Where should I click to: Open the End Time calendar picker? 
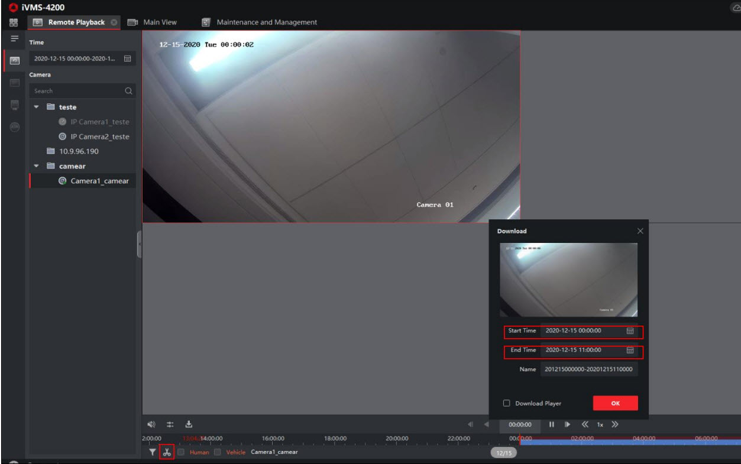tap(630, 350)
